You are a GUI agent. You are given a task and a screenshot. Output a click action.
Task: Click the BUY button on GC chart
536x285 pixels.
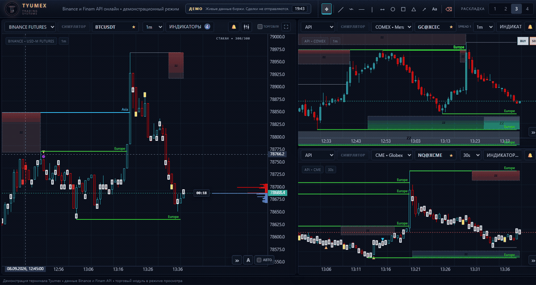click(522, 41)
